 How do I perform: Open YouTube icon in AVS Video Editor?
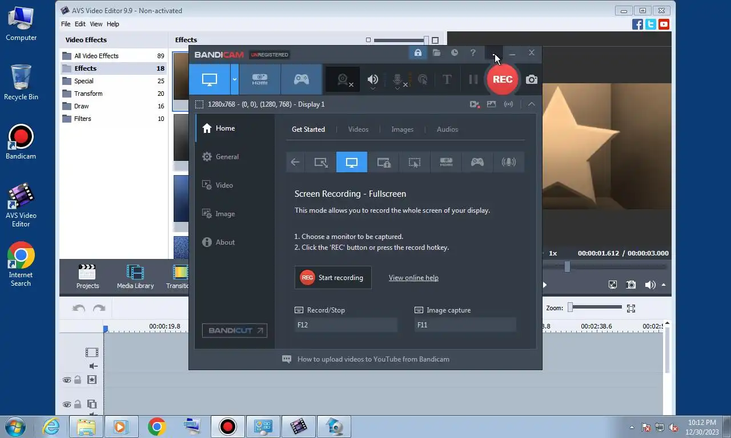[x=664, y=24]
